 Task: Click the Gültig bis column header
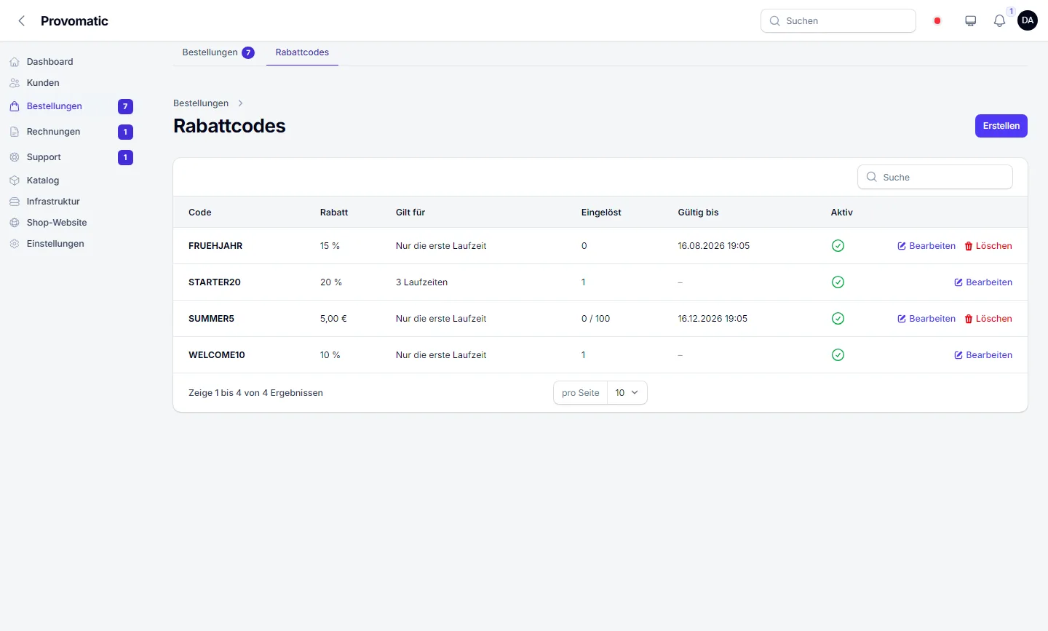pyautogui.click(x=698, y=213)
